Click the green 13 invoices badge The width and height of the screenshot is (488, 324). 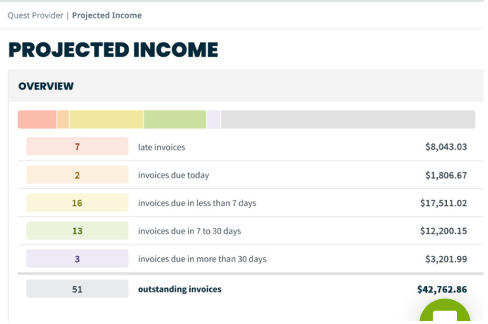coord(77,230)
